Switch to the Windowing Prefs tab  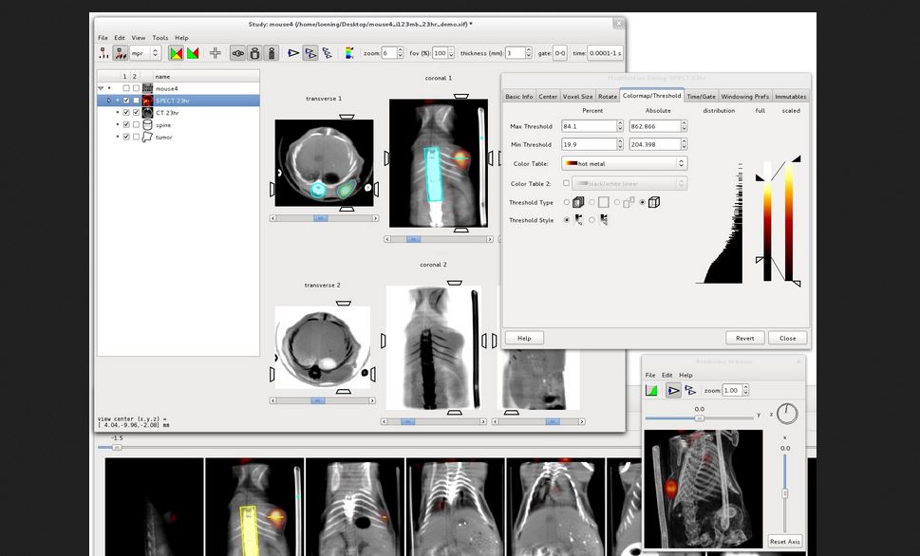[x=744, y=96]
